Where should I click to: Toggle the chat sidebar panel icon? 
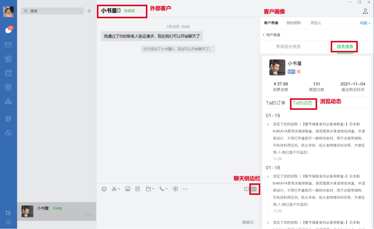254,189
